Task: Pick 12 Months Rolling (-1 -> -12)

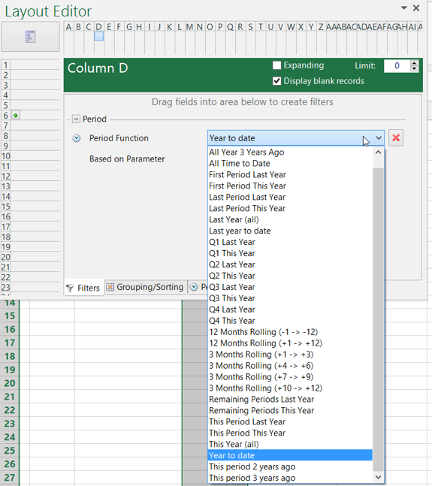Action: click(263, 332)
